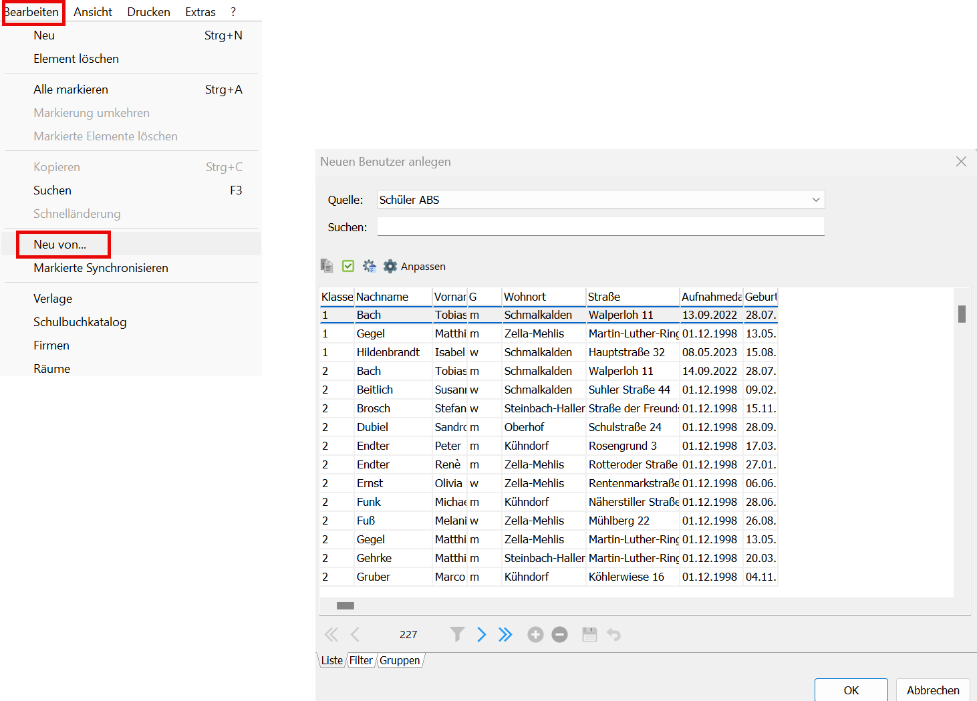The height and width of the screenshot is (701, 977).
Task: Switch to the Filter tab
Action: coord(361,660)
